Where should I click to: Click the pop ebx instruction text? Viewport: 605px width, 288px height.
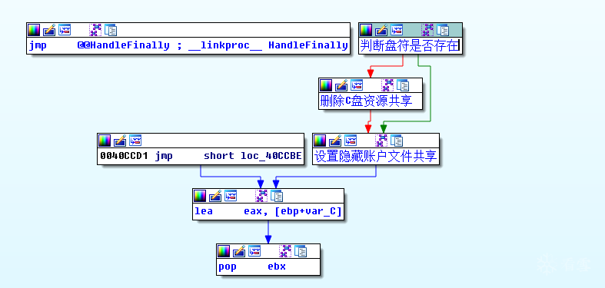click(252, 266)
